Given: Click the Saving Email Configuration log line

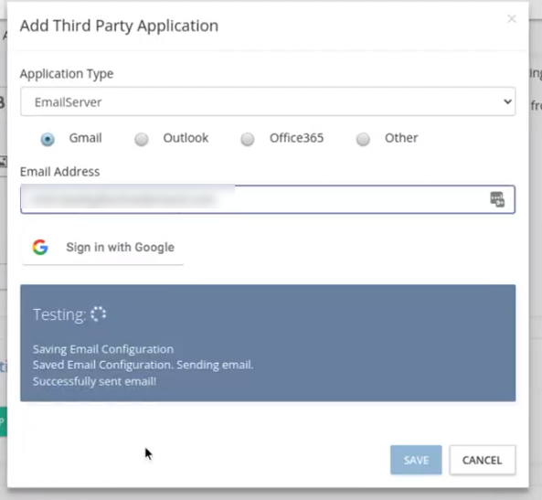Looking at the screenshot, I should click(103, 349).
